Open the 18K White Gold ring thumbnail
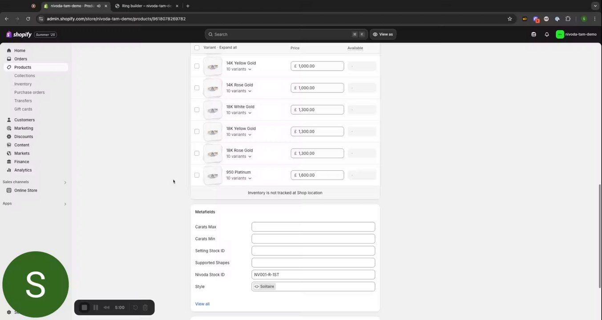Viewport: 602px width, 320px height. 213,110
